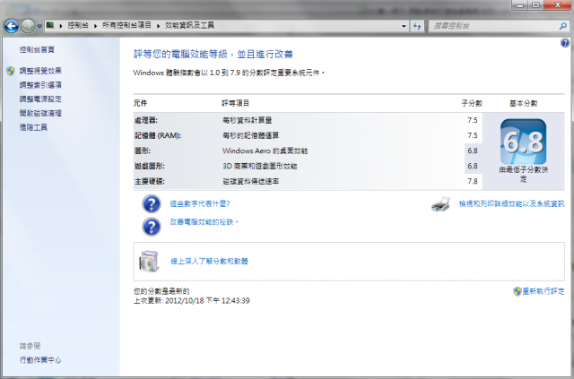Image resolution: width=574 pixels, height=379 pixels.
Task: Open 開啟磁碟清理 sidebar link
Action: pyautogui.click(x=40, y=114)
